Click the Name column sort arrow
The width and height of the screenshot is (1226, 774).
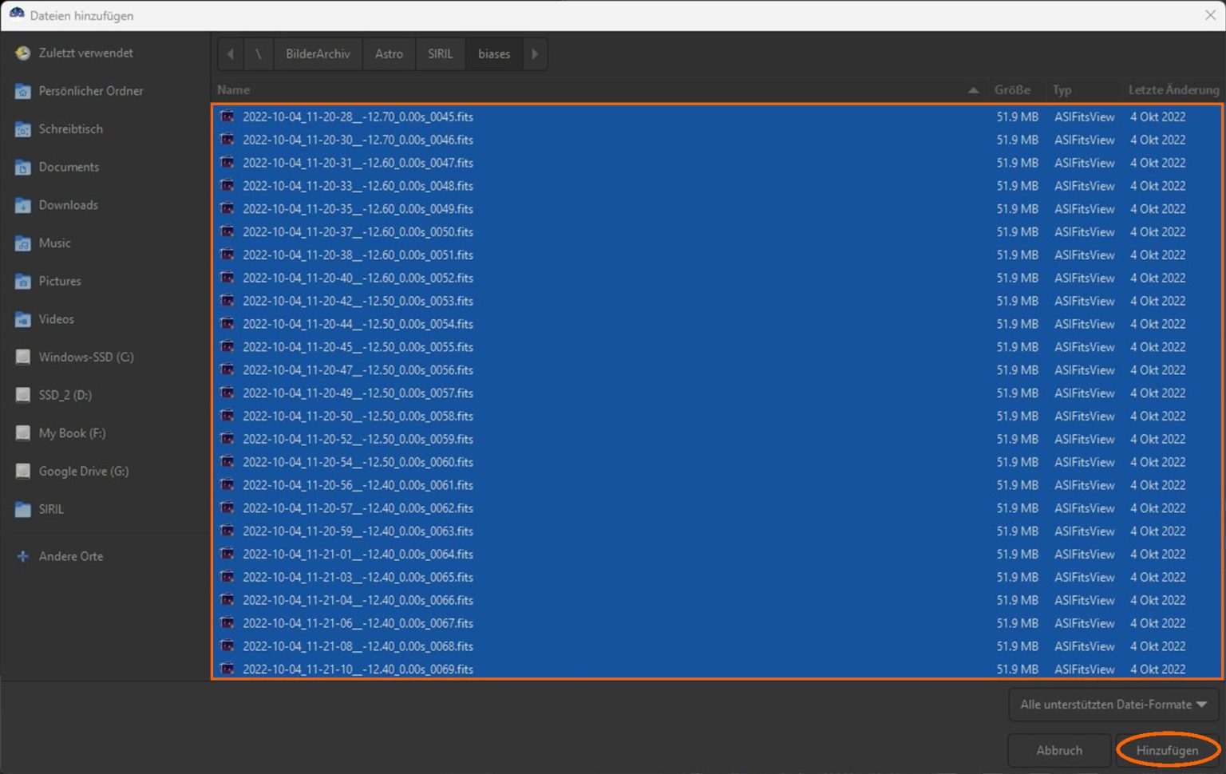click(973, 90)
